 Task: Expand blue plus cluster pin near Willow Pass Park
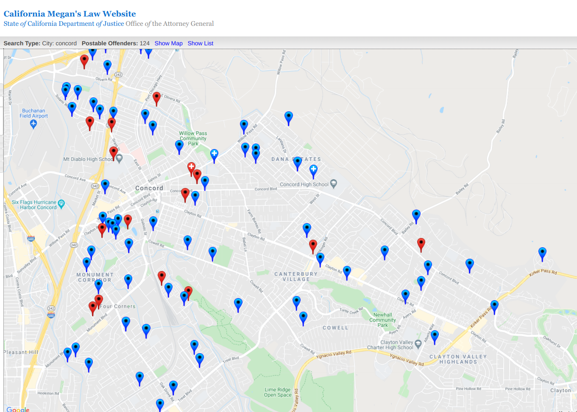click(215, 155)
